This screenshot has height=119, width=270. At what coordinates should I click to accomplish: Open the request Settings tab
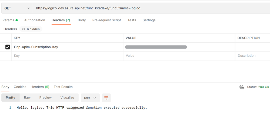[149, 20]
